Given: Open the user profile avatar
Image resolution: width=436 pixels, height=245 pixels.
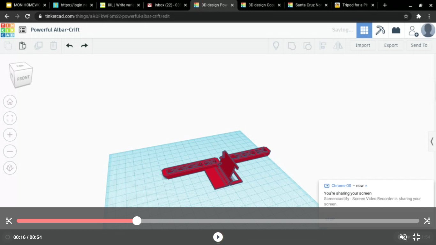Looking at the screenshot, I should [428, 30].
